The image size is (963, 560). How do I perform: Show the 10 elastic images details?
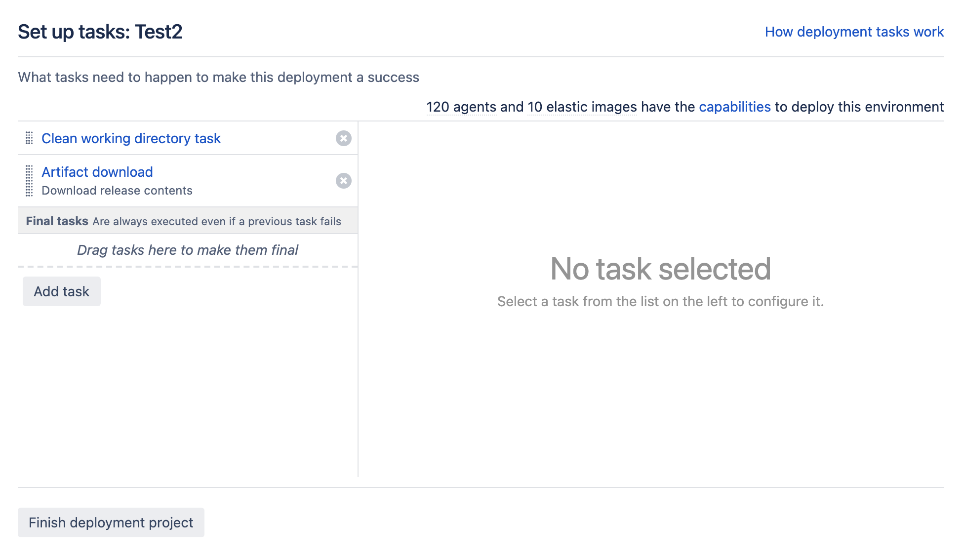pyautogui.click(x=582, y=107)
